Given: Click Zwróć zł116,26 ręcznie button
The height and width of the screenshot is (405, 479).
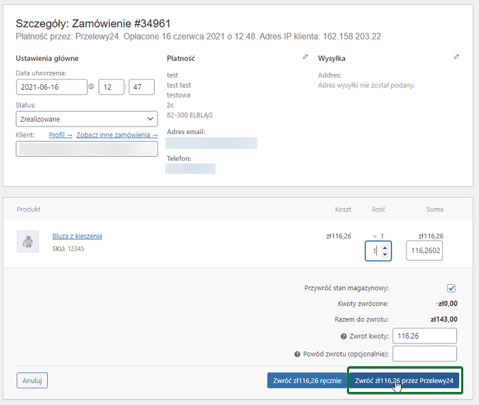Looking at the screenshot, I should 307,380.
